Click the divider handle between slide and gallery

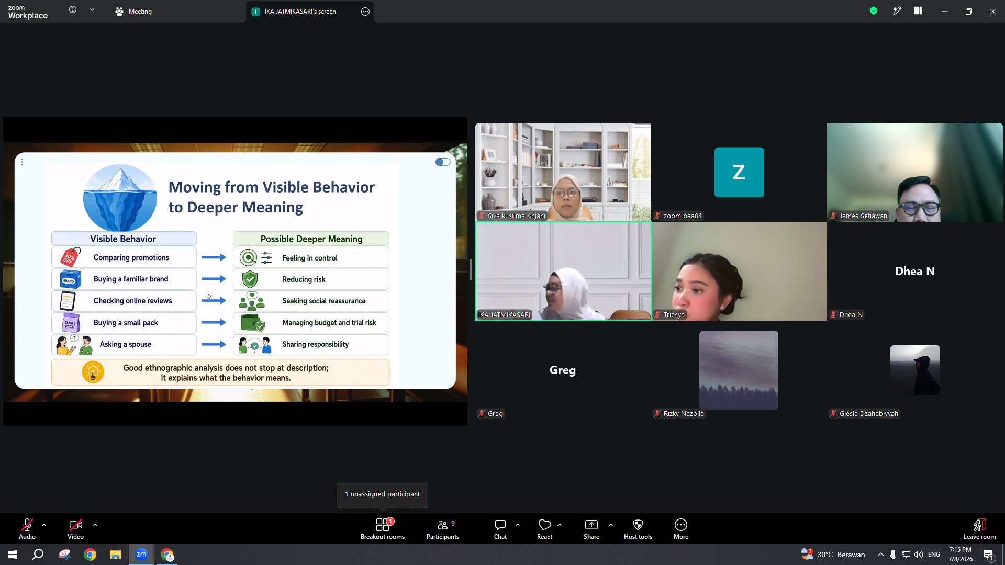(x=471, y=270)
